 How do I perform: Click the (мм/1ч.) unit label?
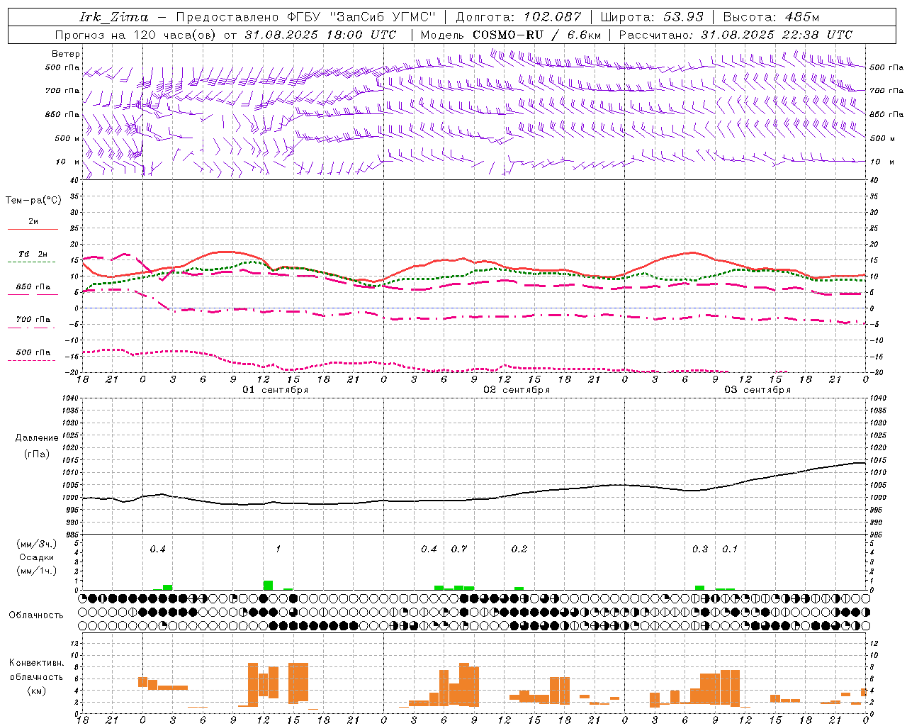pos(36,570)
